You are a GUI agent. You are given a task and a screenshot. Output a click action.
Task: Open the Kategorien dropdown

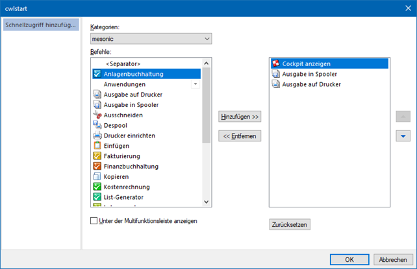tap(151, 40)
